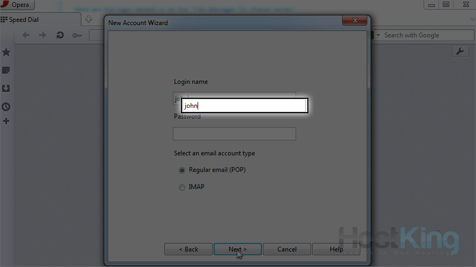476x267 pixels.
Task: Select the Regular email (POP) radio button
Action: pos(182,170)
